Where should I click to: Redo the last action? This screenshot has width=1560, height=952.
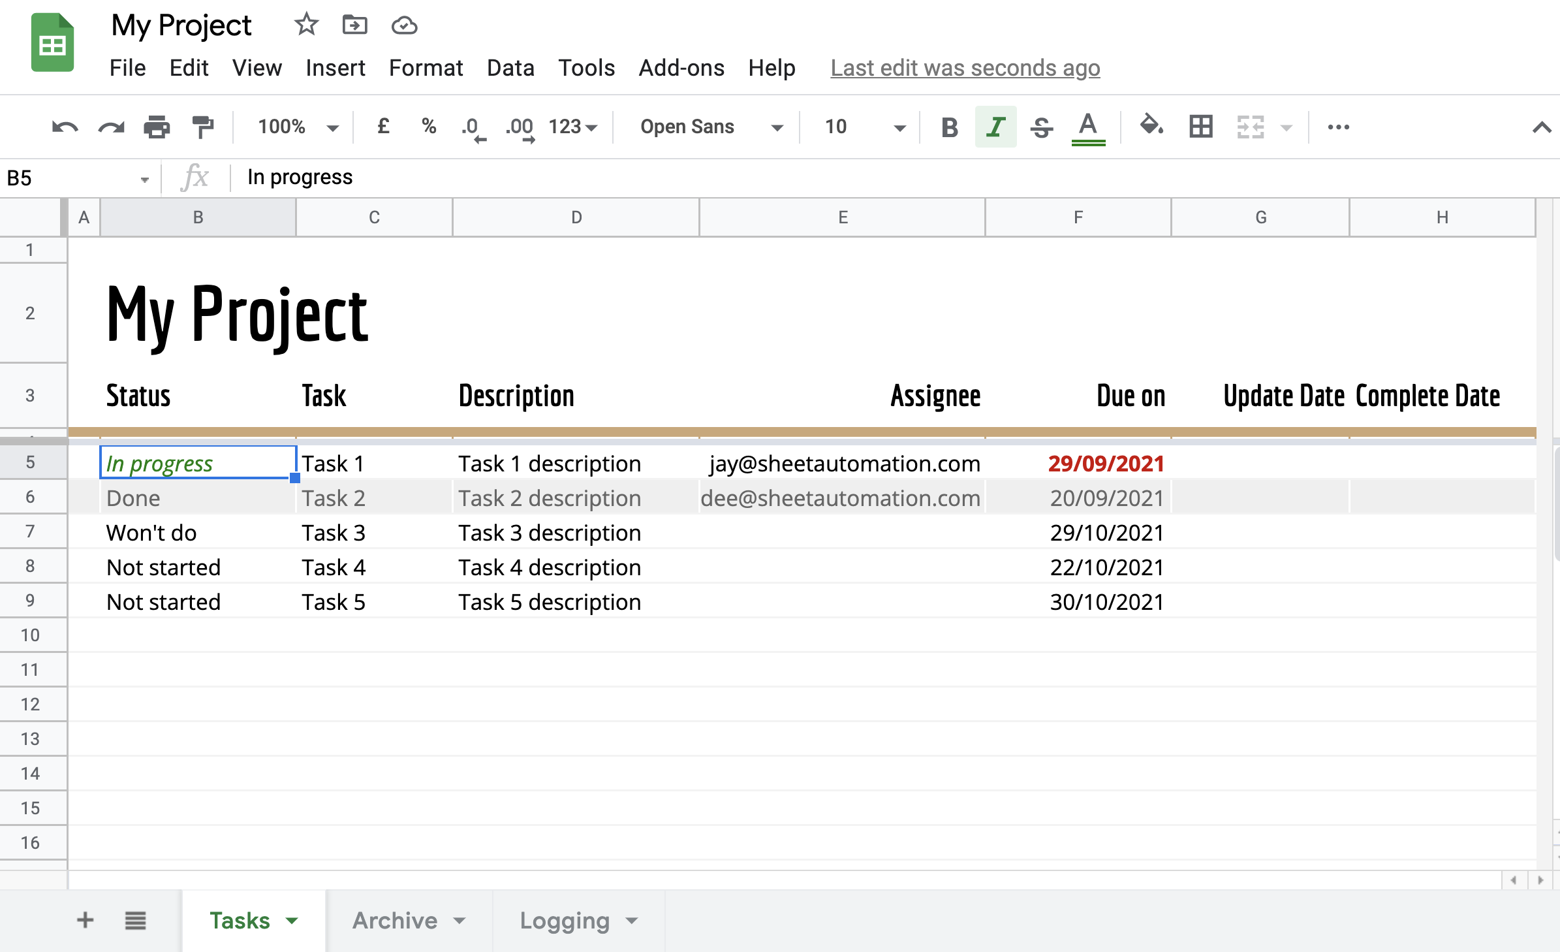click(x=111, y=127)
